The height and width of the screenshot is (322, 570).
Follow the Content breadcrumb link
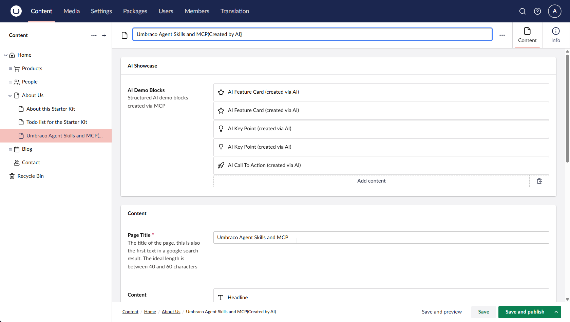pos(130,312)
